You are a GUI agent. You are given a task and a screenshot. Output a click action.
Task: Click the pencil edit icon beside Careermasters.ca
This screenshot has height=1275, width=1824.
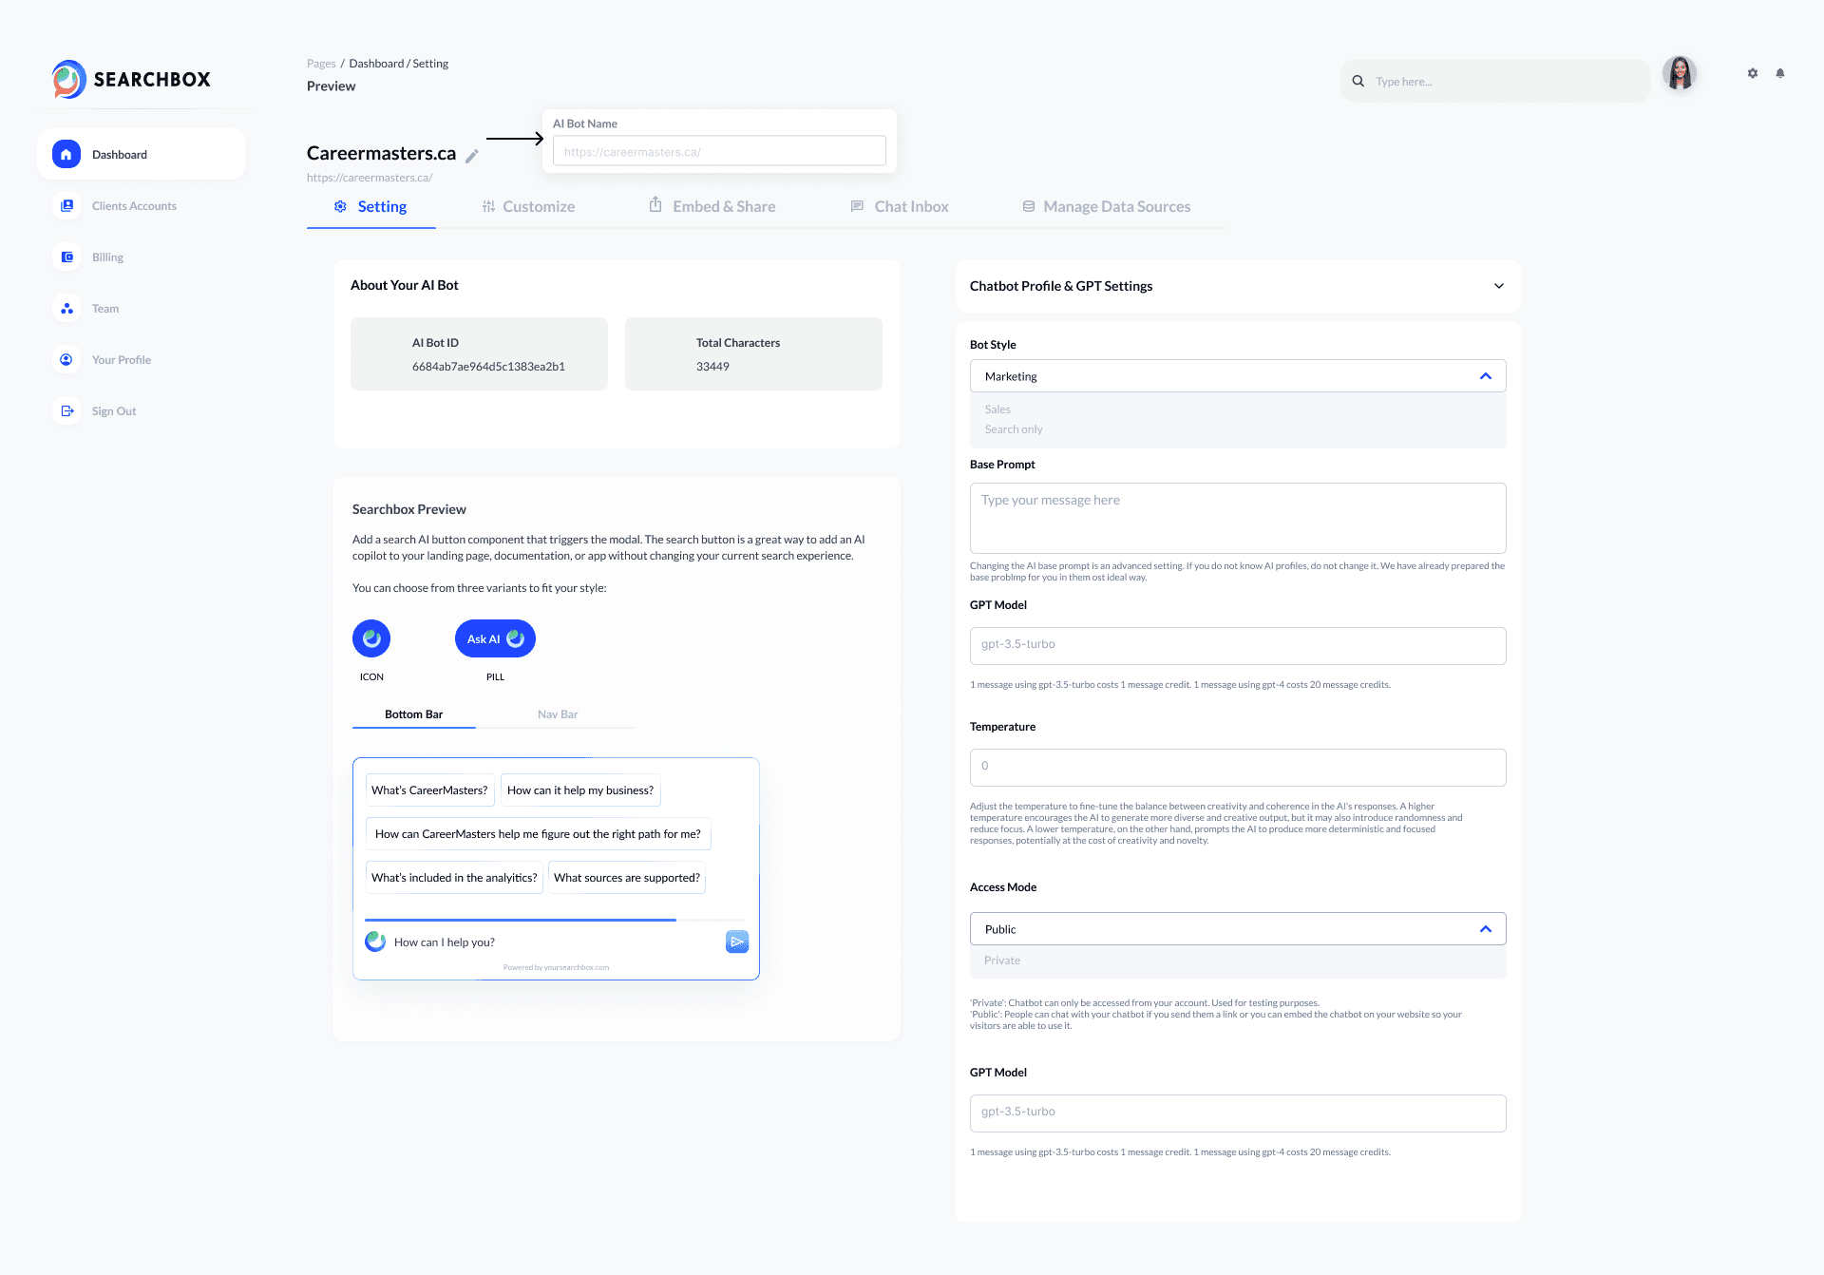point(472,156)
